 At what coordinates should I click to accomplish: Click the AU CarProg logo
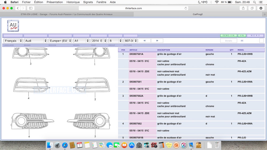13,26
